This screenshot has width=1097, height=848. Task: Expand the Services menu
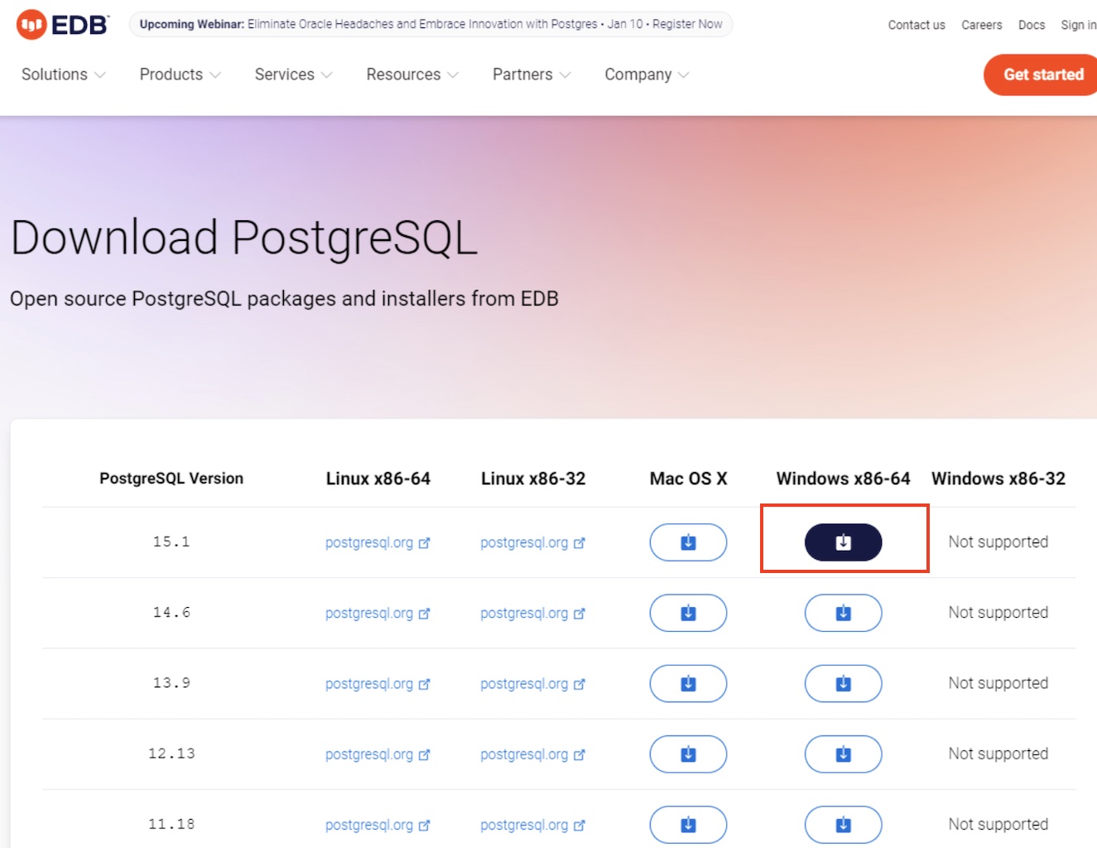(x=294, y=75)
